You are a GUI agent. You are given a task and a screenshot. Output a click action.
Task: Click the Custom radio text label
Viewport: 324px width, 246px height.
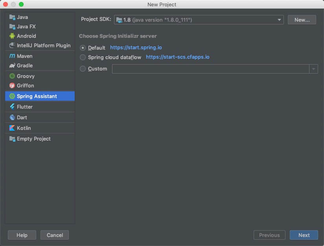click(98, 69)
